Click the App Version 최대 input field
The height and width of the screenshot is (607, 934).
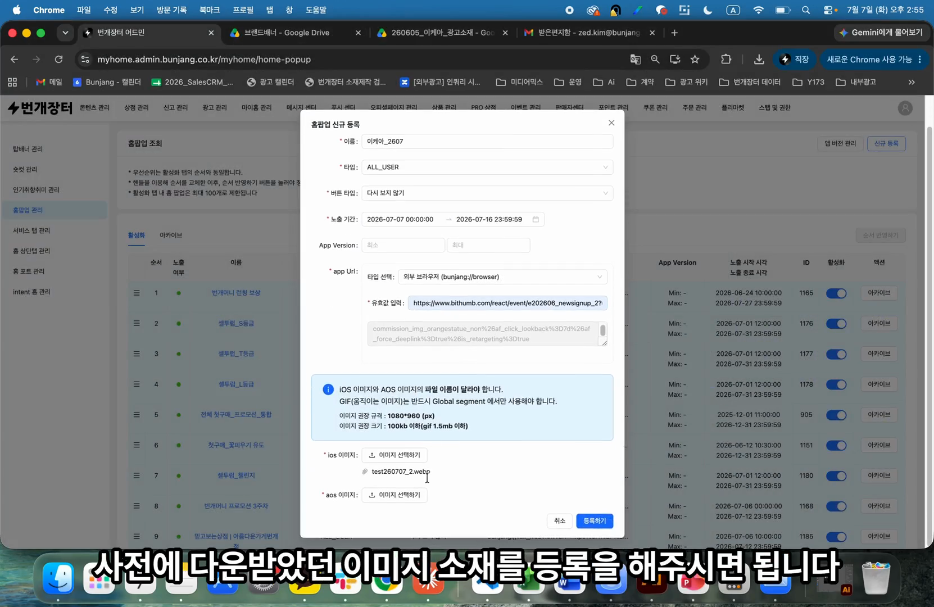point(488,245)
